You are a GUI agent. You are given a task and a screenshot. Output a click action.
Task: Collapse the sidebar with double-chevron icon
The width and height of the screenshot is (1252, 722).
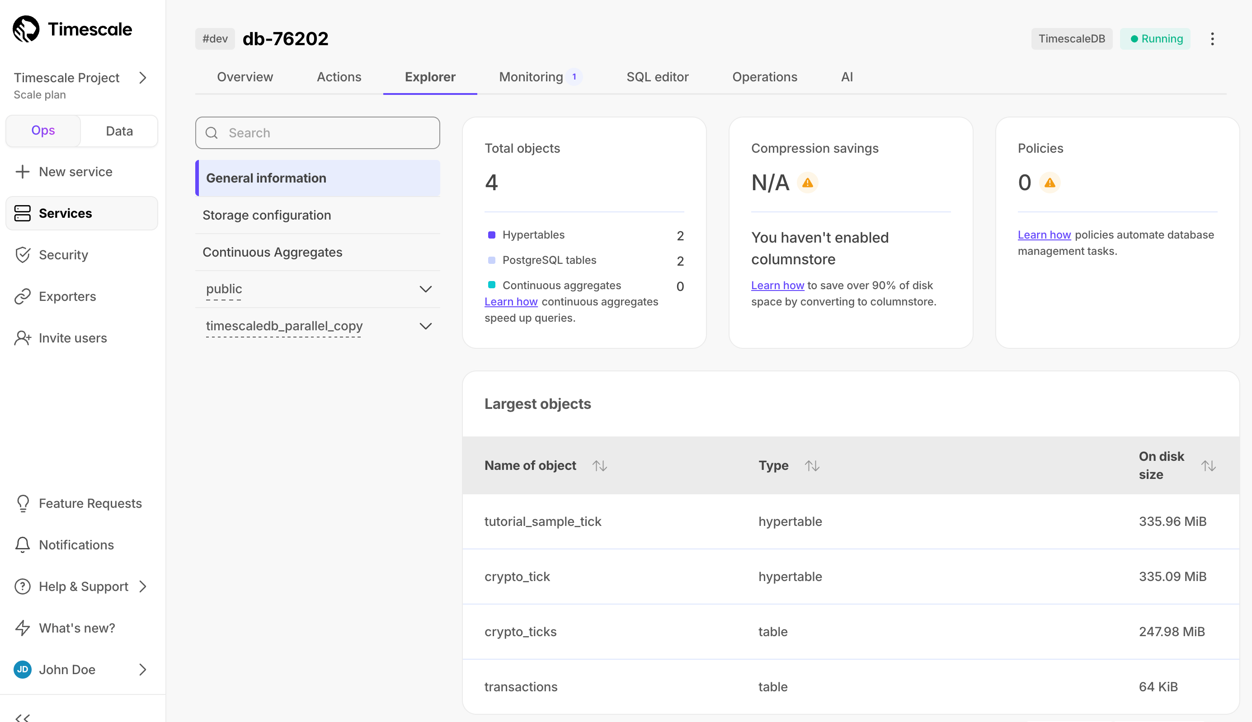point(22,717)
